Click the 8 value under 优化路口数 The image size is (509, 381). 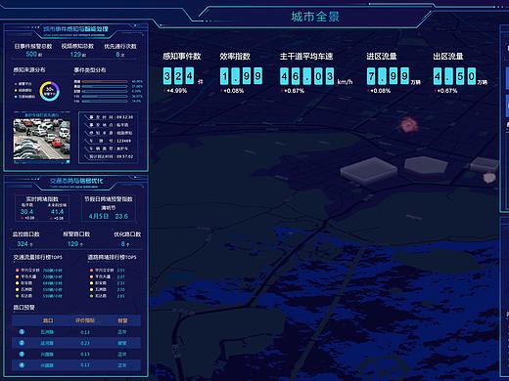[123, 244]
